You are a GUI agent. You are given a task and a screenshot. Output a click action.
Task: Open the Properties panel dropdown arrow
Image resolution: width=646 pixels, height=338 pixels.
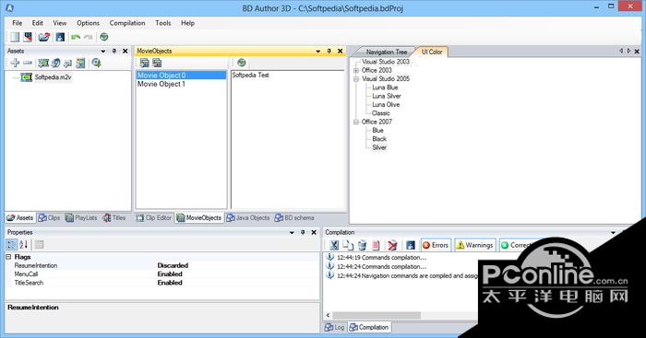pos(292,233)
